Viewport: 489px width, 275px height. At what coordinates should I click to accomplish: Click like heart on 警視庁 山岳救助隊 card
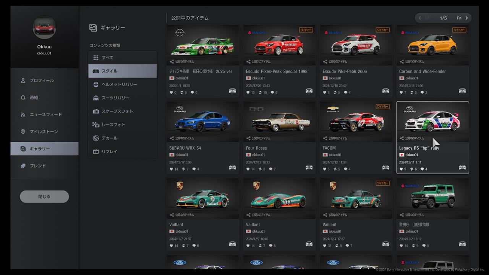click(x=401, y=246)
